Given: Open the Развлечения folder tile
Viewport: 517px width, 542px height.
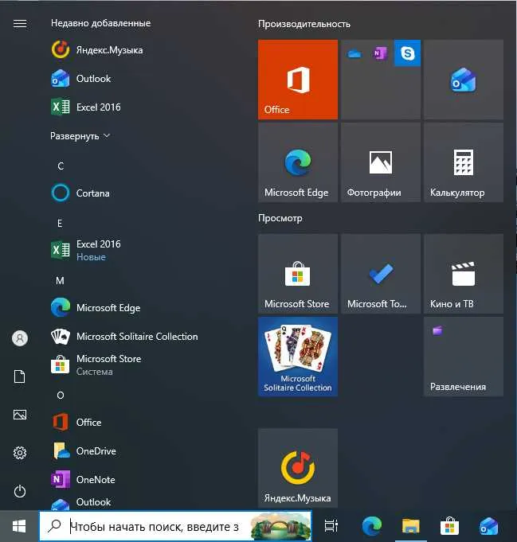Looking at the screenshot, I should (x=464, y=357).
